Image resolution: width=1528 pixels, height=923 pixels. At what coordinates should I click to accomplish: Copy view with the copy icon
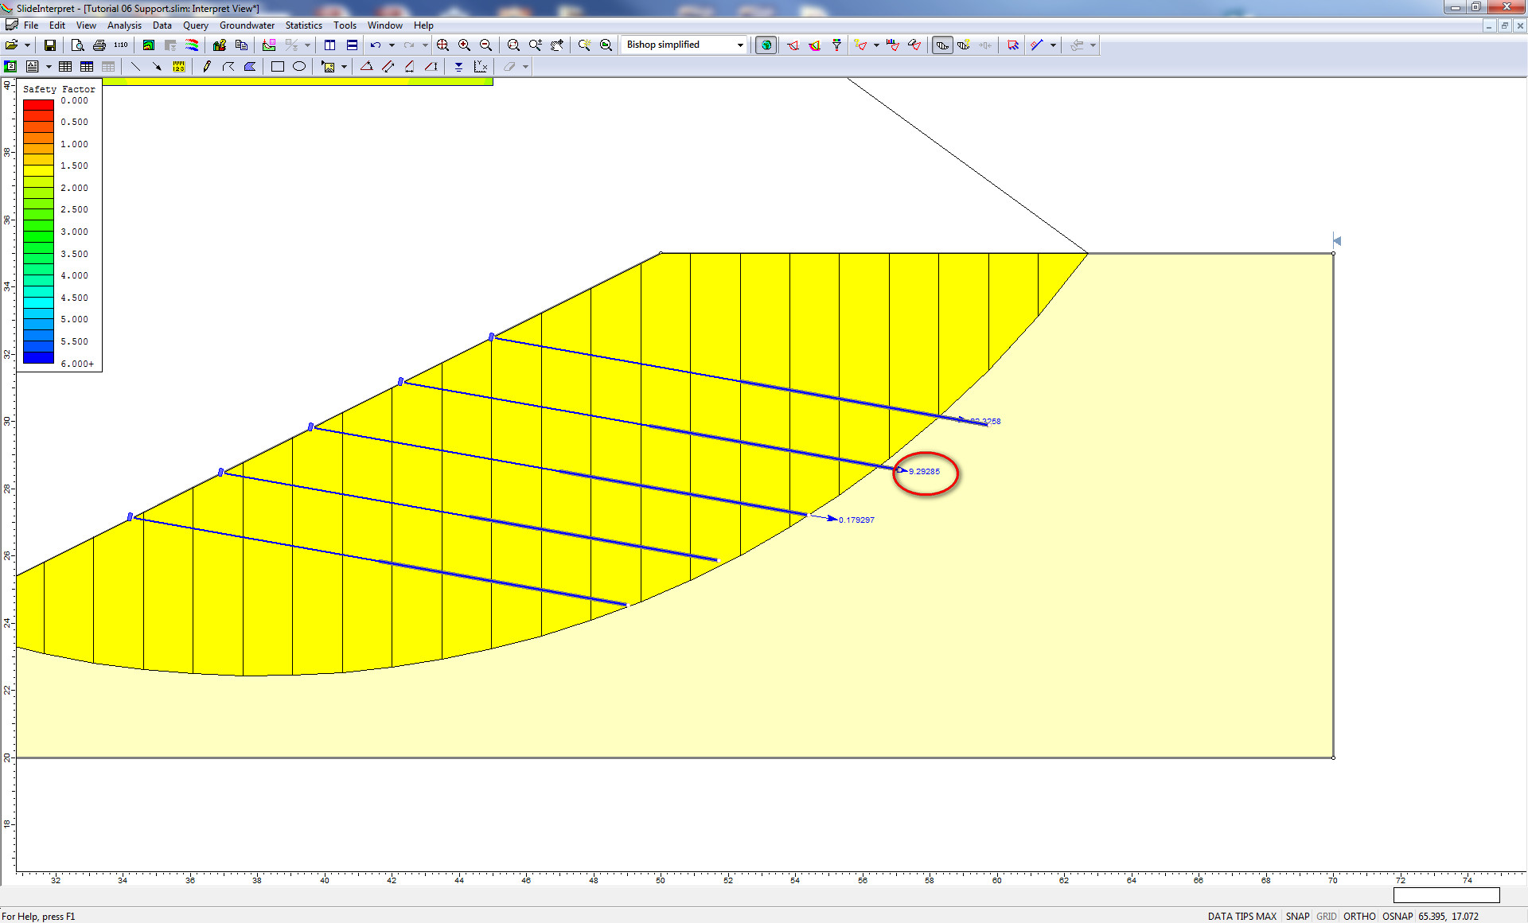coord(241,45)
